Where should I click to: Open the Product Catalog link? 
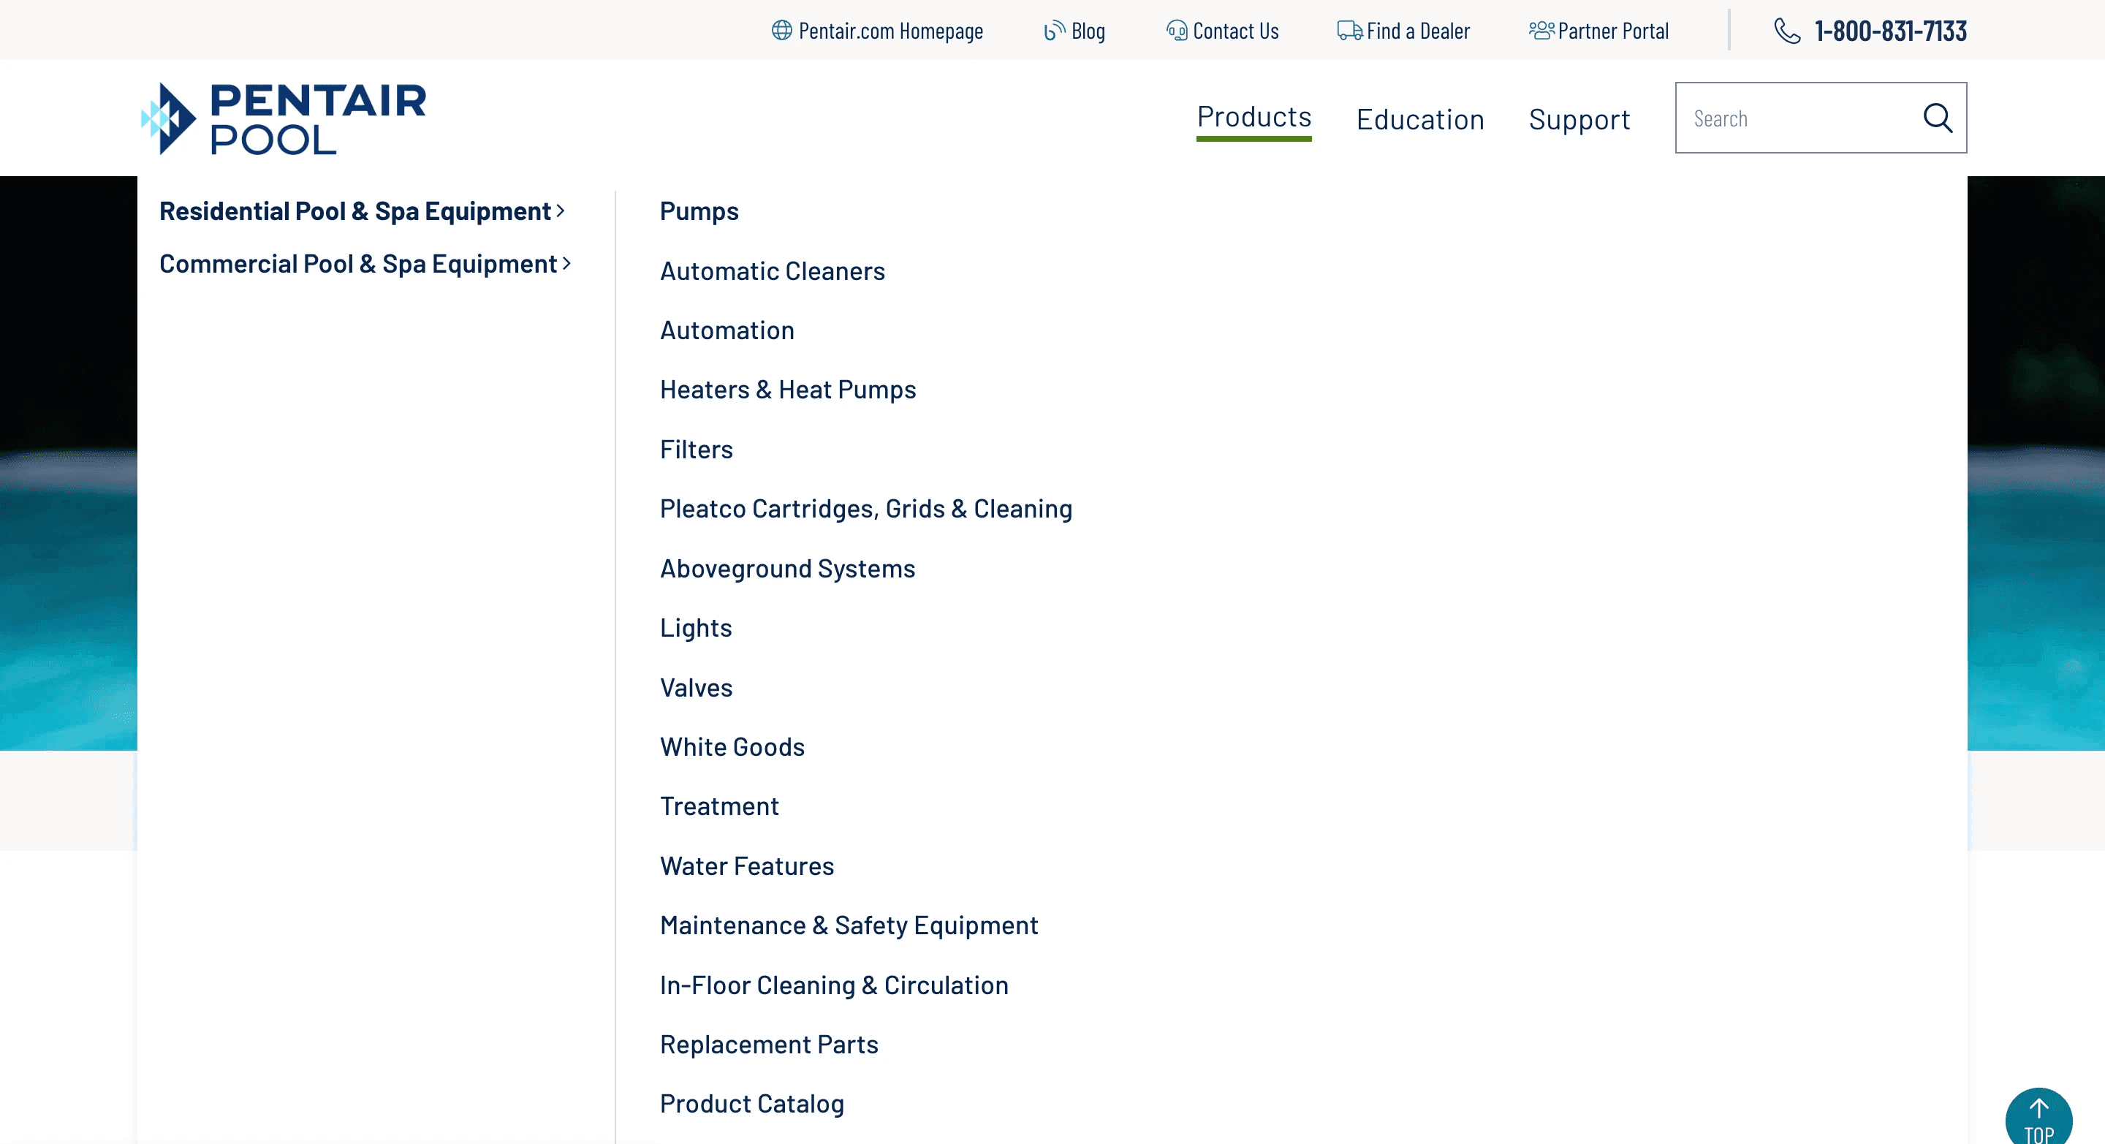coord(751,1103)
